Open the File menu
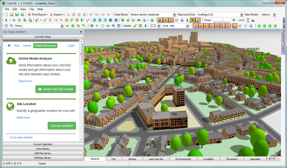 [7, 9]
